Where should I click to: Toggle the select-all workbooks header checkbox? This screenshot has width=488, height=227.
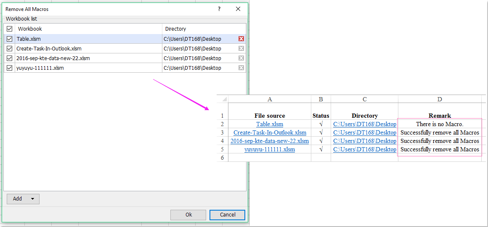[9, 29]
